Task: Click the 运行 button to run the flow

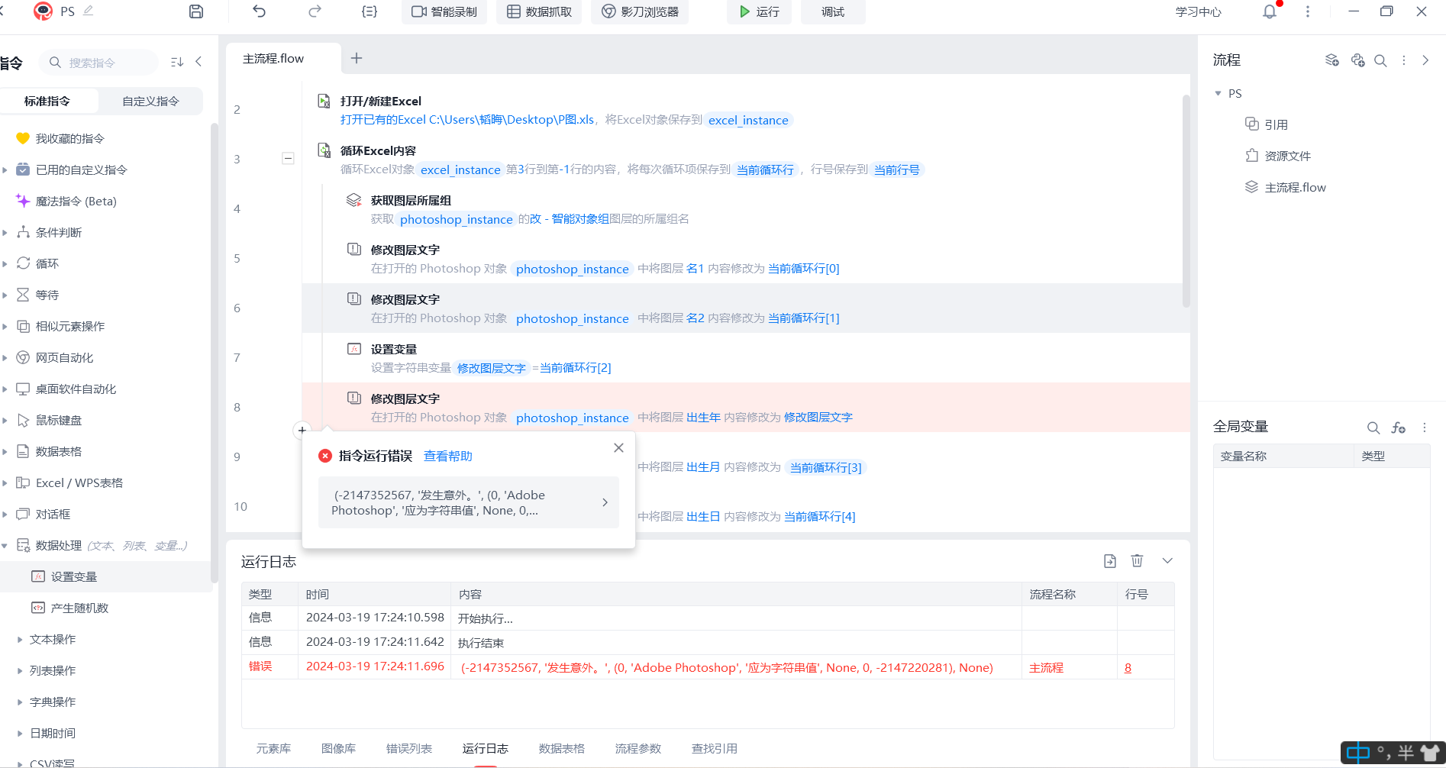Action: click(x=759, y=11)
